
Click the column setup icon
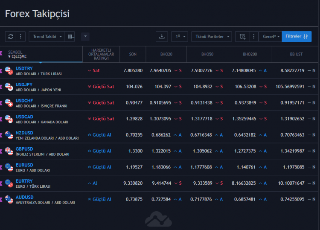[71, 37]
